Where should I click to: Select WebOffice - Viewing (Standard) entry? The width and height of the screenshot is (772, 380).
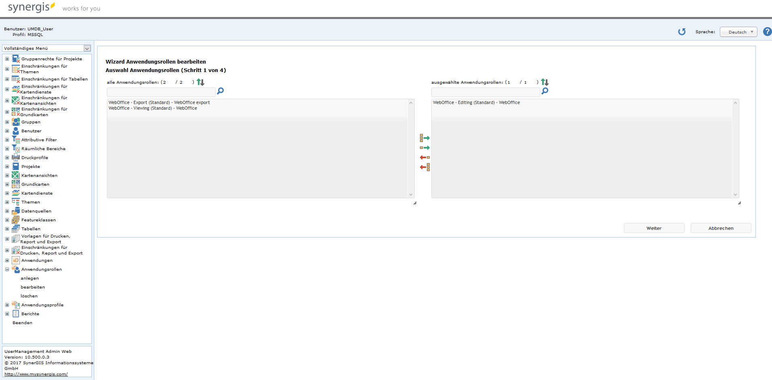(x=152, y=108)
